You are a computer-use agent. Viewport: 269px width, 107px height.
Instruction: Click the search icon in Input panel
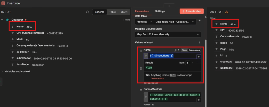87,12
